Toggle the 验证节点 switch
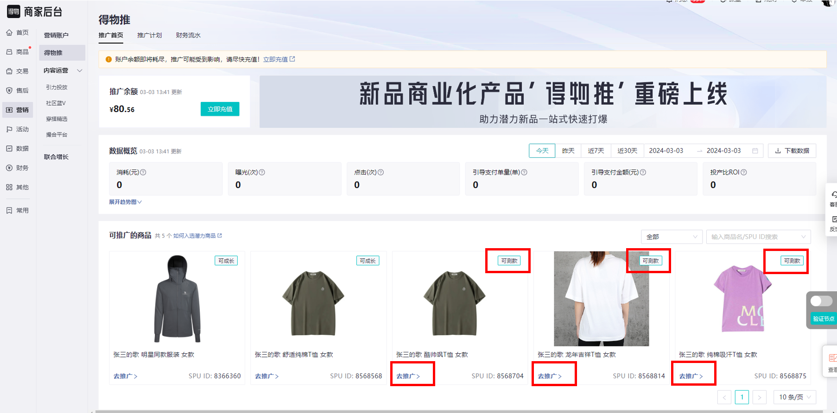The height and width of the screenshot is (413, 837). (821, 301)
